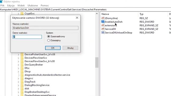
Task: Select the EnableAutoDoh value name
Action: coord(114,22)
